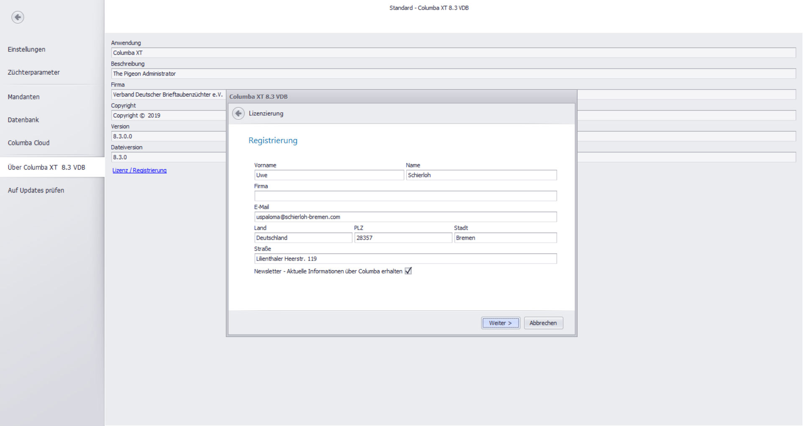803x426 pixels.
Task: Open Columba Cloud page
Action: (x=28, y=143)
